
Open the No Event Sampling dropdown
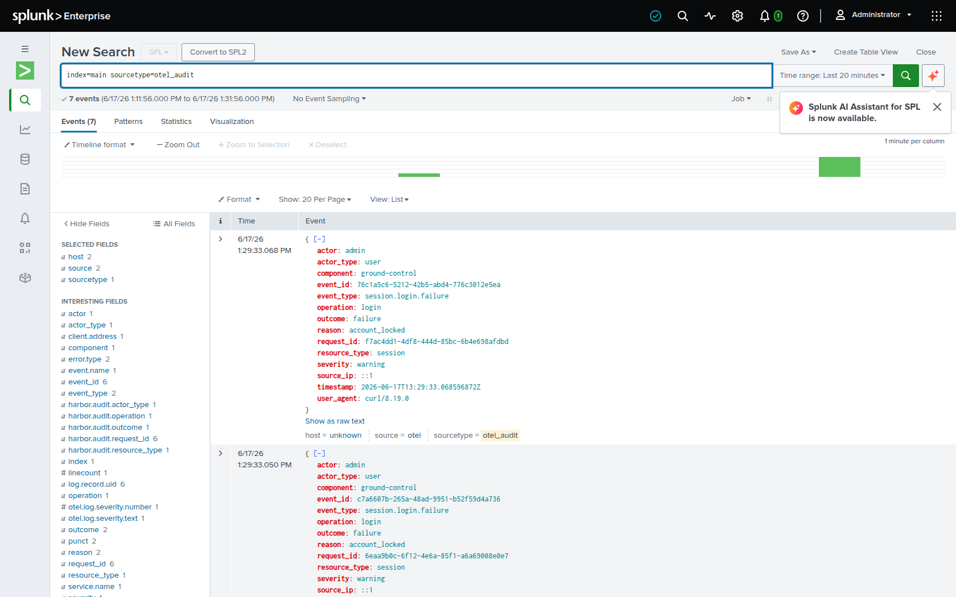pos(329,99)
